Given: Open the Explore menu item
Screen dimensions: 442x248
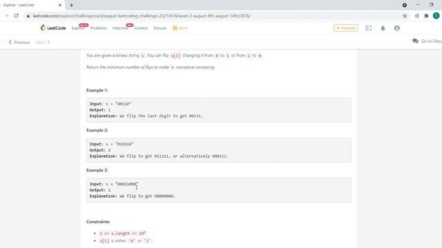Looking at the screenshot, I should 78,28.
